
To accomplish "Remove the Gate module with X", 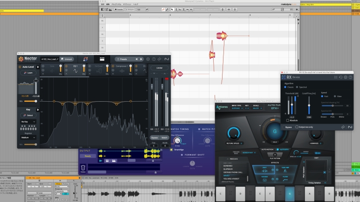I will click(x=43, y=74).
